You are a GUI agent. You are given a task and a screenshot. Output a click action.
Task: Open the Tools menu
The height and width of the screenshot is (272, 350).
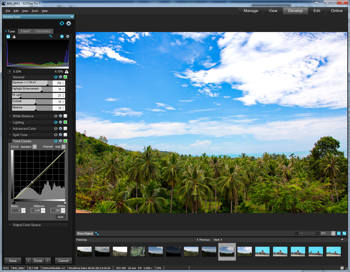[35, 11]
